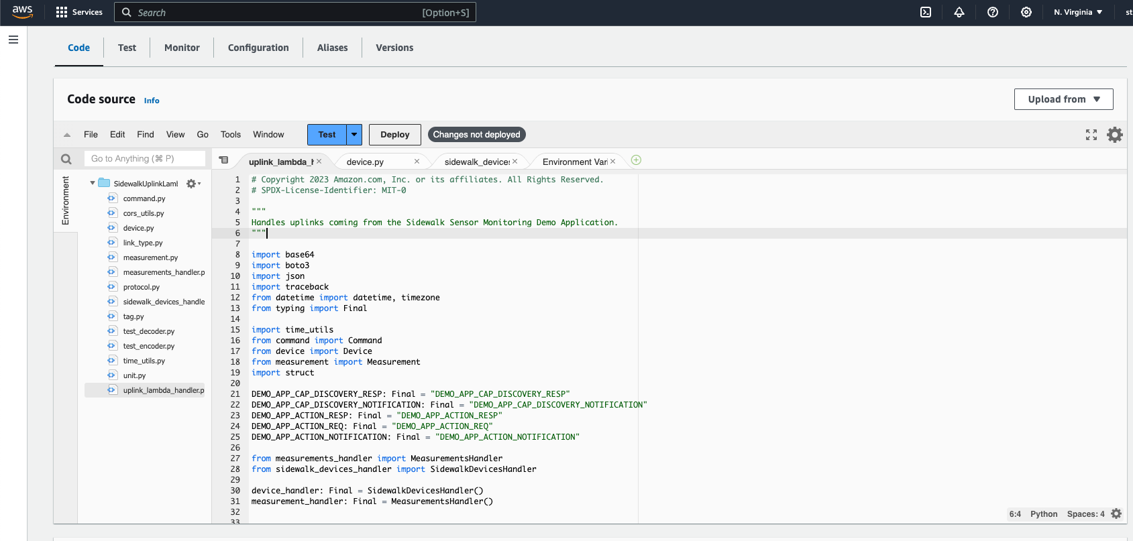
Task: Open the File menu
Action: point(91,135)
